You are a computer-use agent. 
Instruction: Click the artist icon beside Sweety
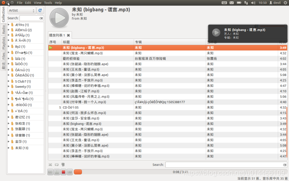tap(12, 86)
